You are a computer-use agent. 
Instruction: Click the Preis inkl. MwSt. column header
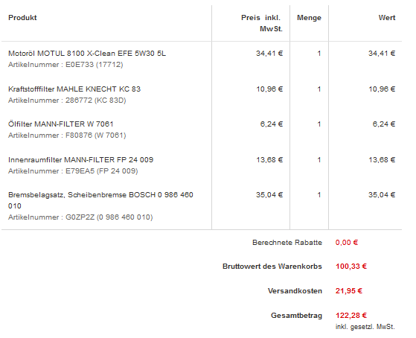click(x=262, y=23)
